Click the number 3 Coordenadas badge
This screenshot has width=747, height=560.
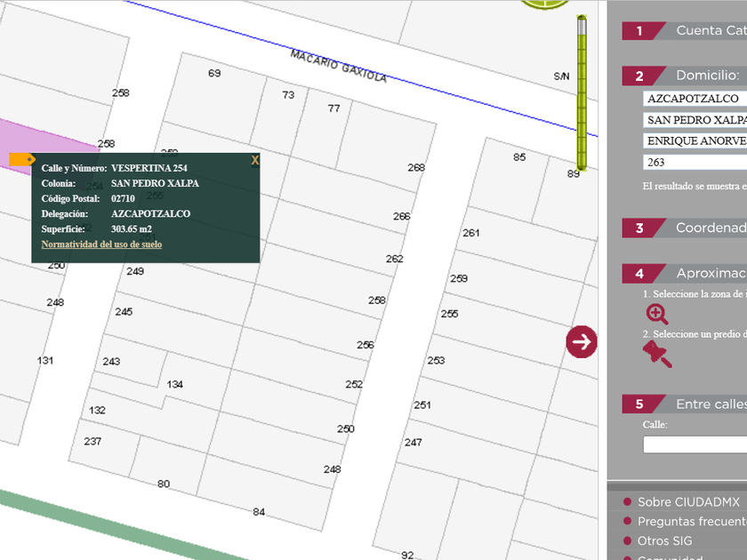coord(639,228)
